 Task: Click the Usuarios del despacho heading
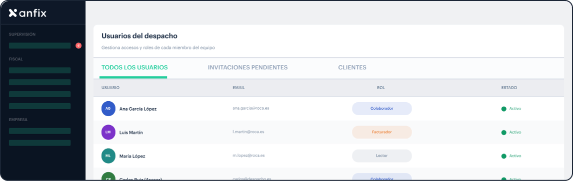(x=139, y=36)
